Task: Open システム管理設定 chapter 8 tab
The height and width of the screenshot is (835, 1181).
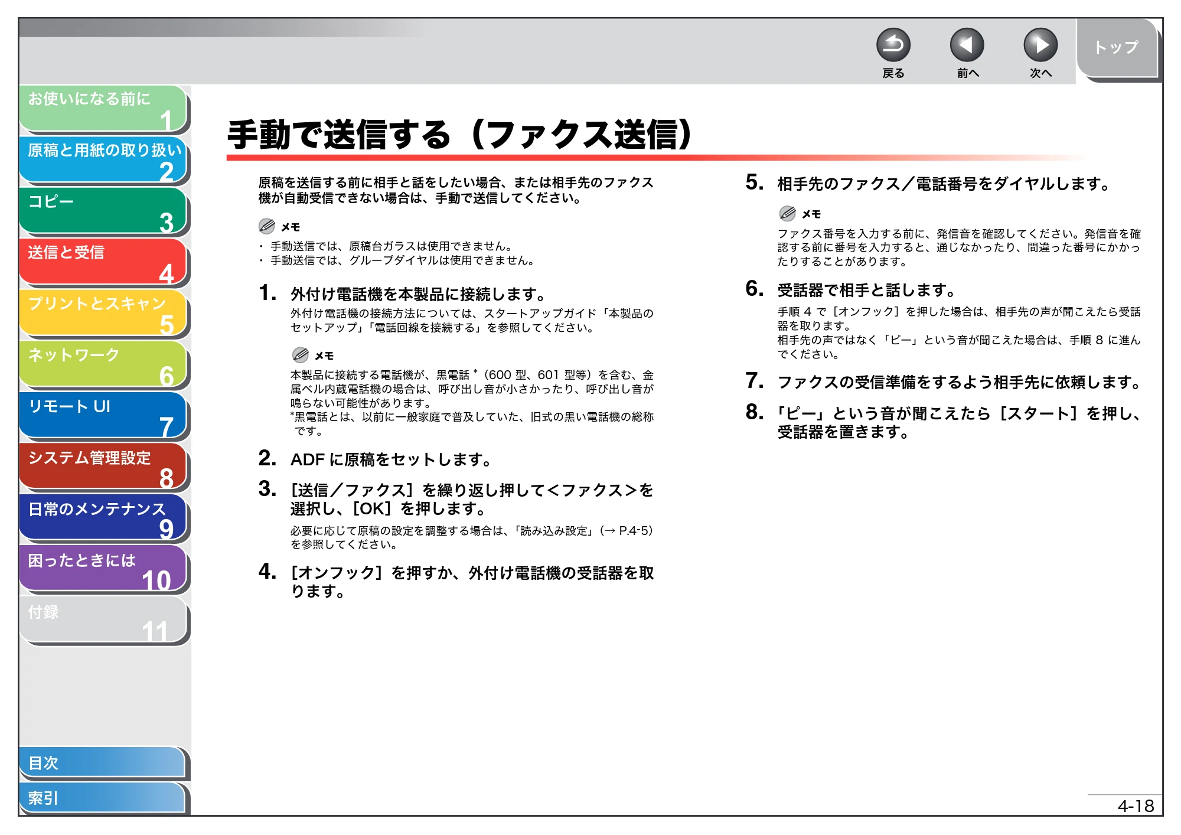Action: coord(103,467)
